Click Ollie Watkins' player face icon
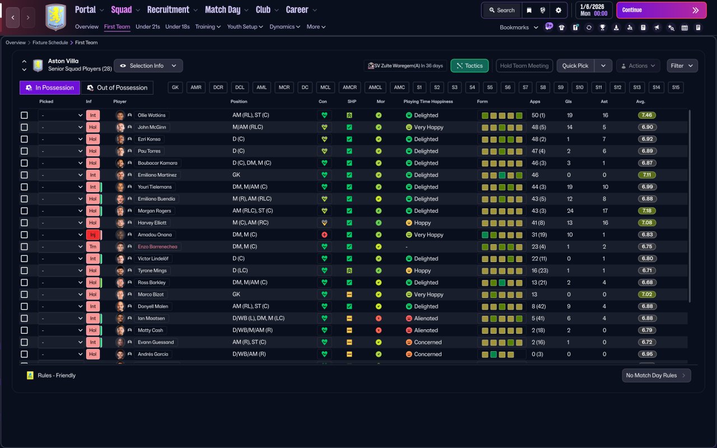Viewport: 717px width, 448px height. [120, 115]
